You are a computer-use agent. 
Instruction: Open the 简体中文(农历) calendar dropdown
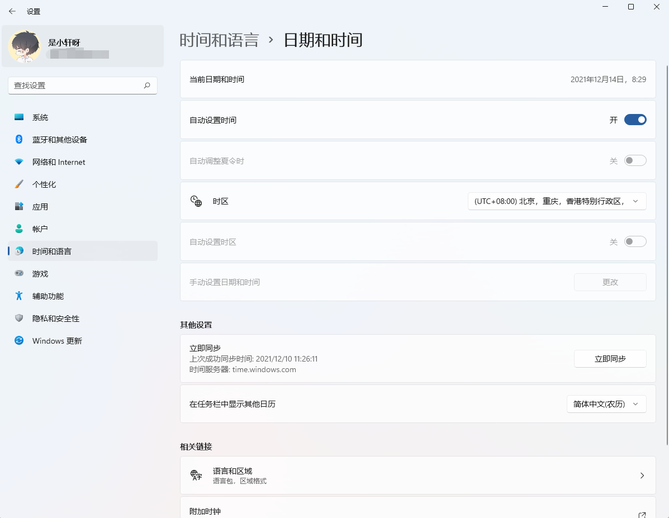(606, 403)
